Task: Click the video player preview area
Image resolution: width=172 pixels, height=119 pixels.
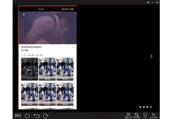Action: [48, 28]
